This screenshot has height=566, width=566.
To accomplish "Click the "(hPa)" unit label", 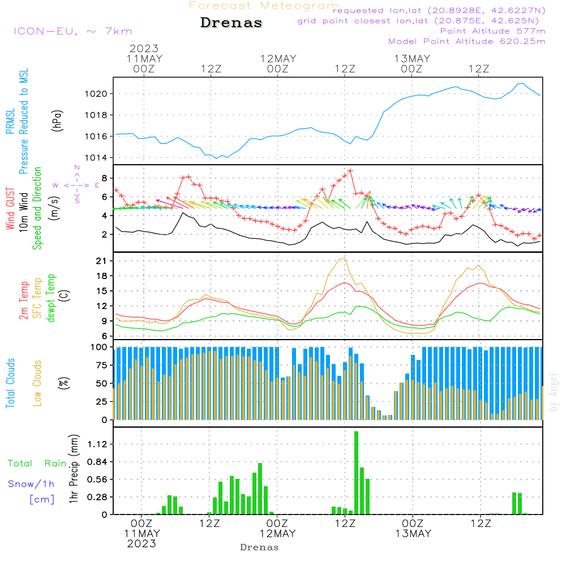I will pyautogui.click(x=57, y=121).
